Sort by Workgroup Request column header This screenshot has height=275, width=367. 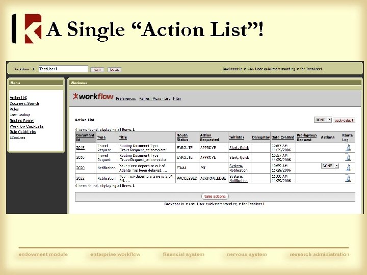(307, 137)
